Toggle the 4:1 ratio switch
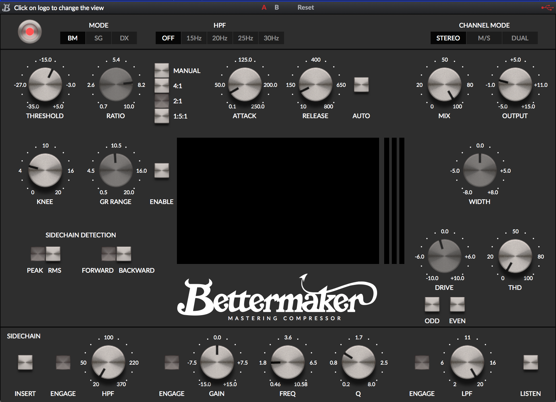The height and width of the screenshot is (402, 556). pos(162,86)
